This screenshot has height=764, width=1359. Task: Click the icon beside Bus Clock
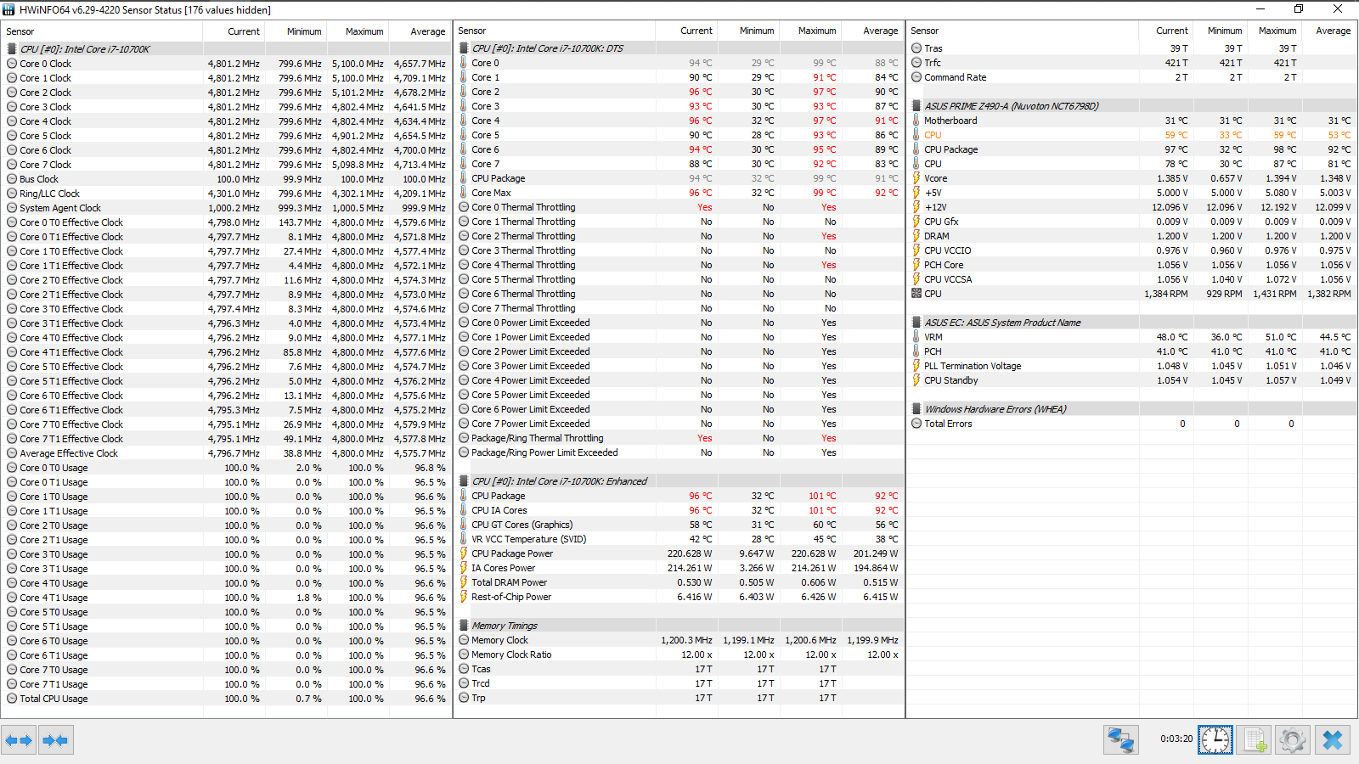[12, 179]
